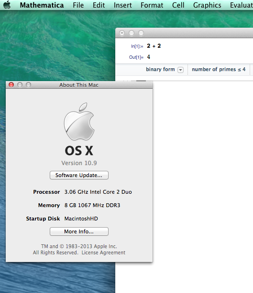Click the Processor label
The height and width of the screenshot is (293, 253).
point(46,192)
